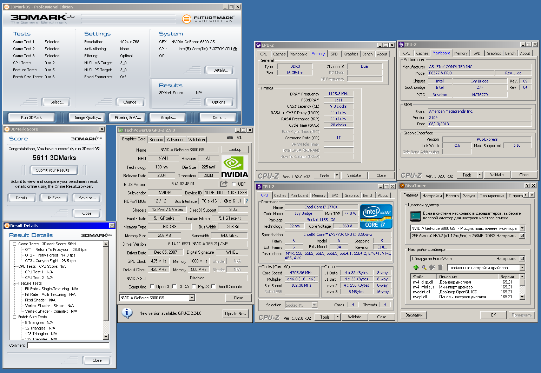Toggle the OpenCL checkbox
Screen dimensions: 541x373
[x=152, y=286]
